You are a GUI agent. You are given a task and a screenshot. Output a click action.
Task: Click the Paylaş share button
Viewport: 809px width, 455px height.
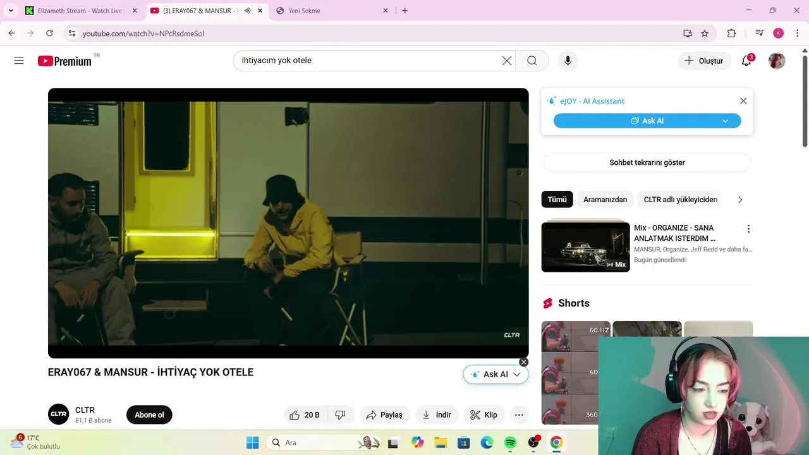coord(384,415)
